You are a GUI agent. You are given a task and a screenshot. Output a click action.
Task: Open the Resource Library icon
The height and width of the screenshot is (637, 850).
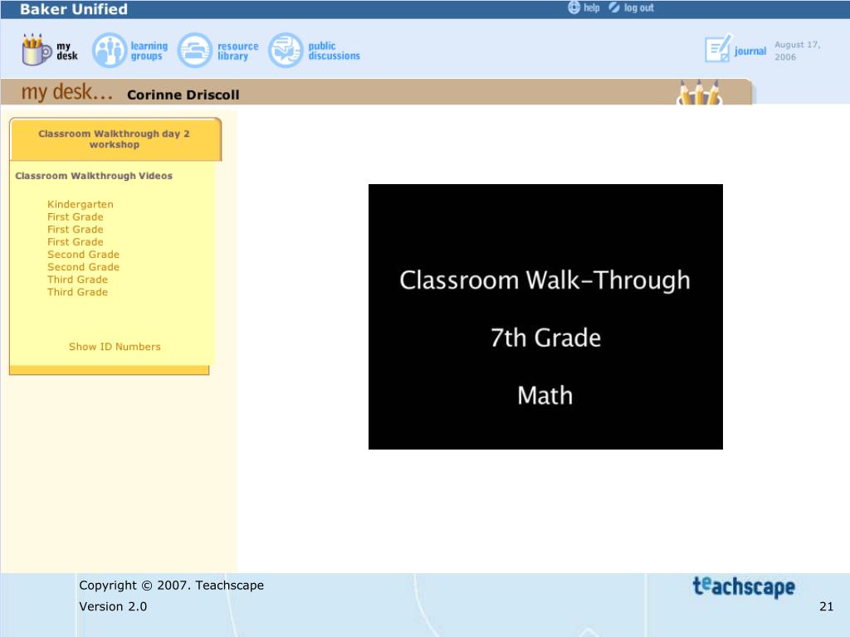tap(195, 51)
